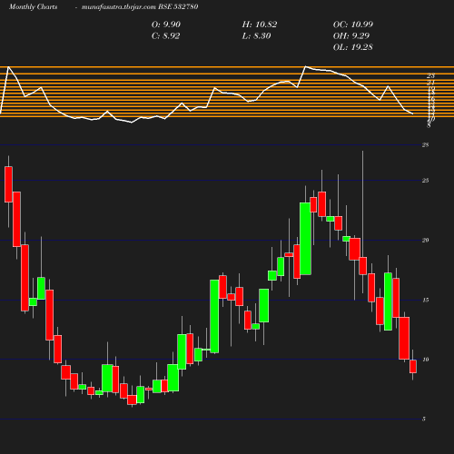Select the low value "L: 8.30"
This screenshot has width=454, height=454.
coord(256,36)
